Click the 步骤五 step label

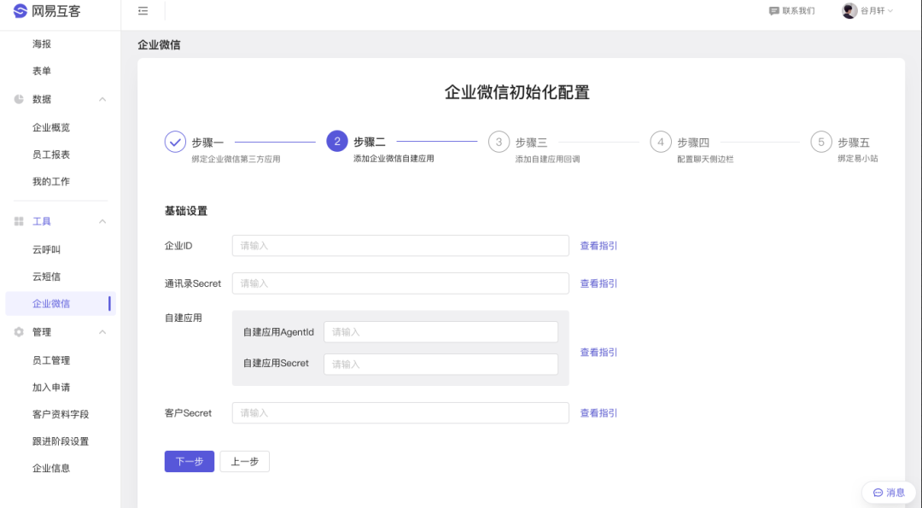854,143
